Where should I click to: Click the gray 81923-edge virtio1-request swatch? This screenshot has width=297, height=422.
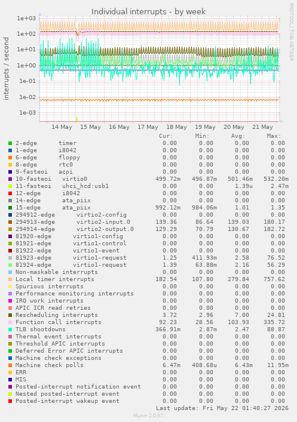click(10, 258)
